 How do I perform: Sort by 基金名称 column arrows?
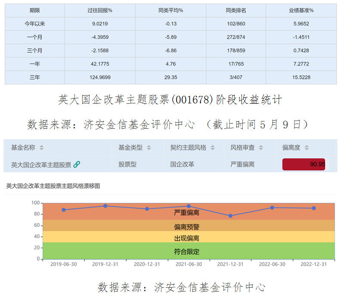pos(41,148)
